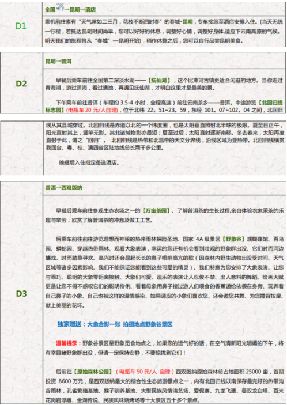Click the airplane icon in D1 heading
This screenshot has height=405, width=287.
point(60,7)
